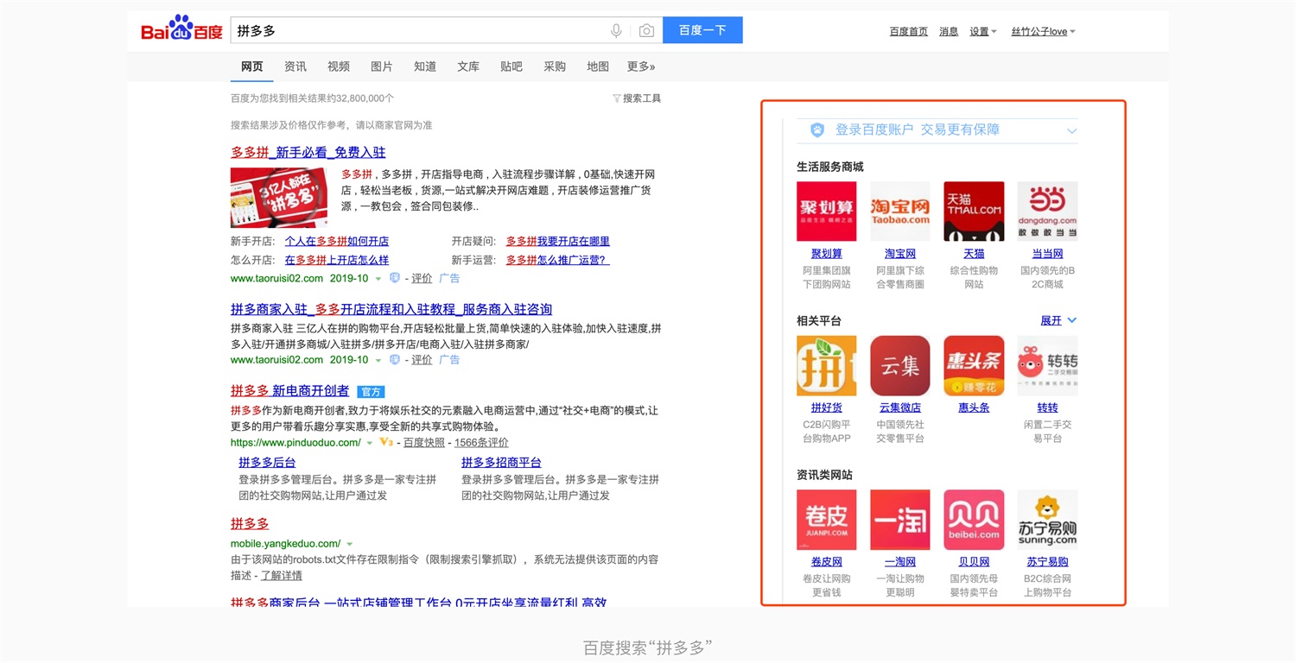
Task: Click the 了解详情 link
Action: coord(282,576)
